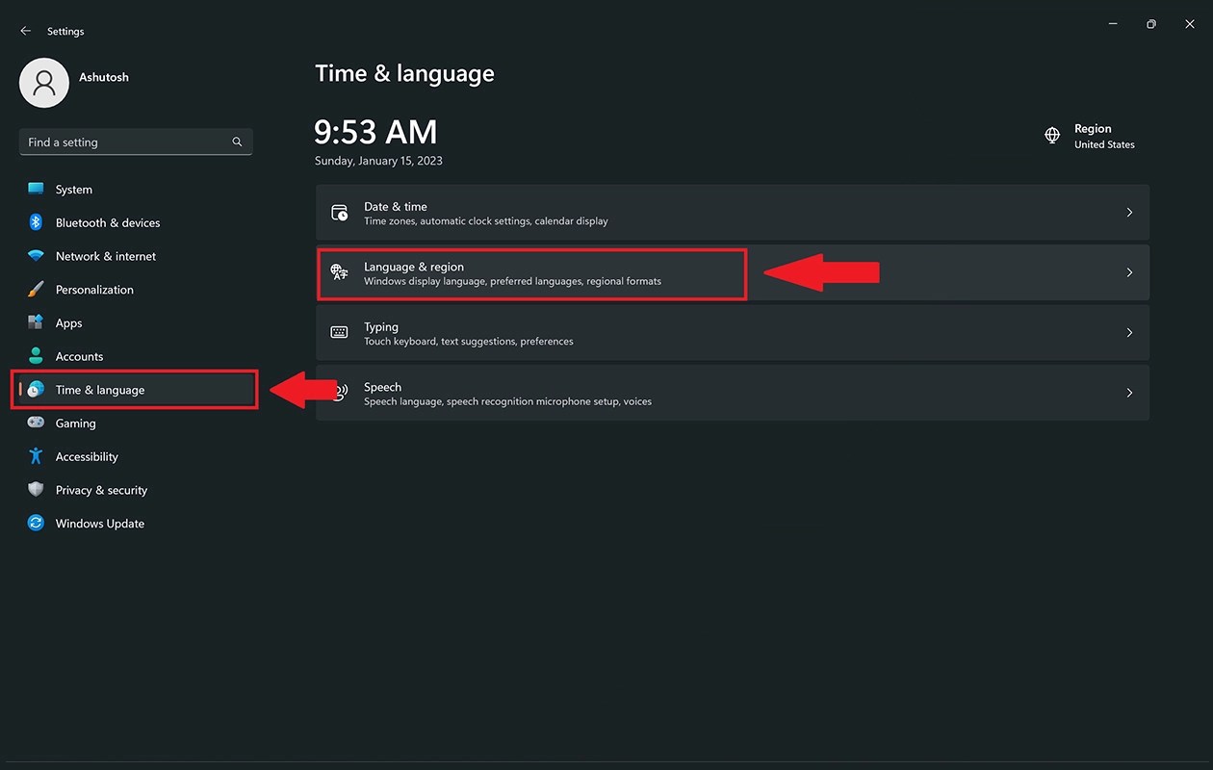Click the Accessibility figure icon

click(36, 456)
